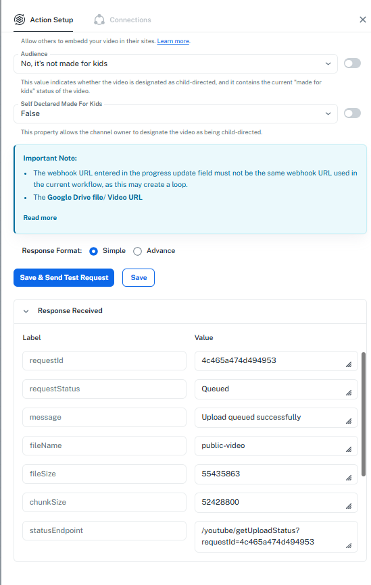
Task: Collapse the Response Received section
Action: pyautogui.click(x=26, y=311)
